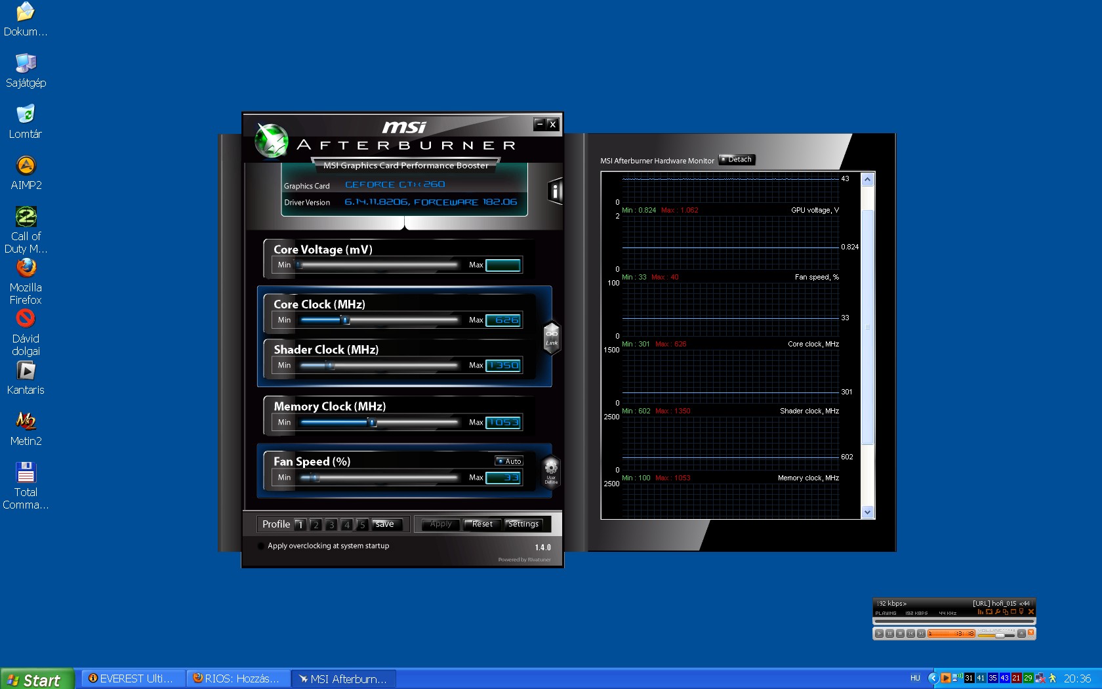Screen dimensions: 1102x689
Task: Launch Total Commander shortcut
Action: (26, 486)
